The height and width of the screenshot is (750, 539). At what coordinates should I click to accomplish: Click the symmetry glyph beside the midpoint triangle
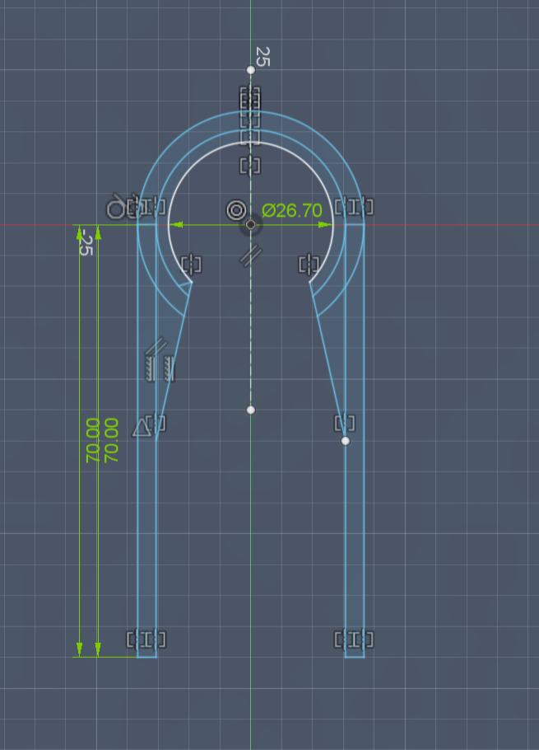[156, 424]
